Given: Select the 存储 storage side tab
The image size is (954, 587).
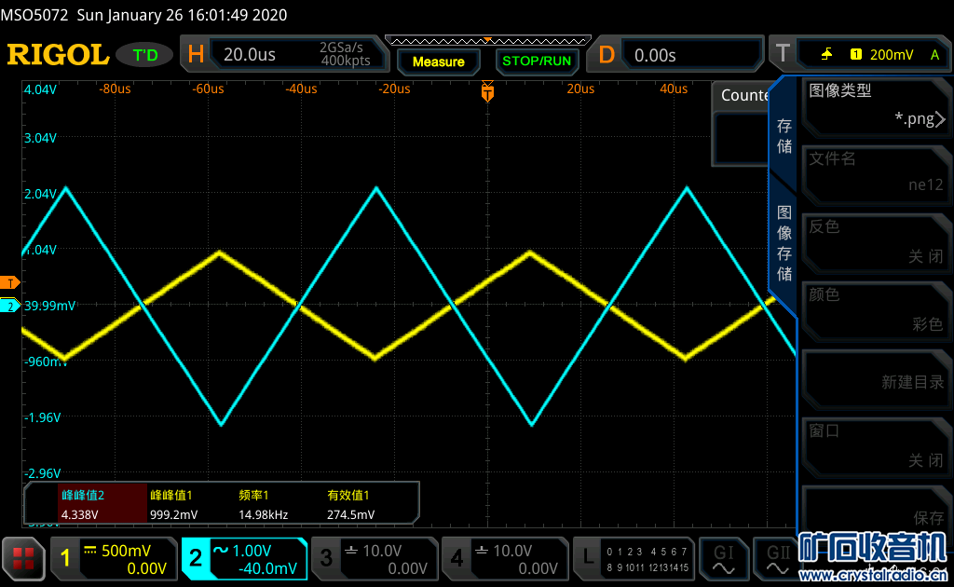Looking at the screenshot, I should pyautogui.click(x=784, y=136).
